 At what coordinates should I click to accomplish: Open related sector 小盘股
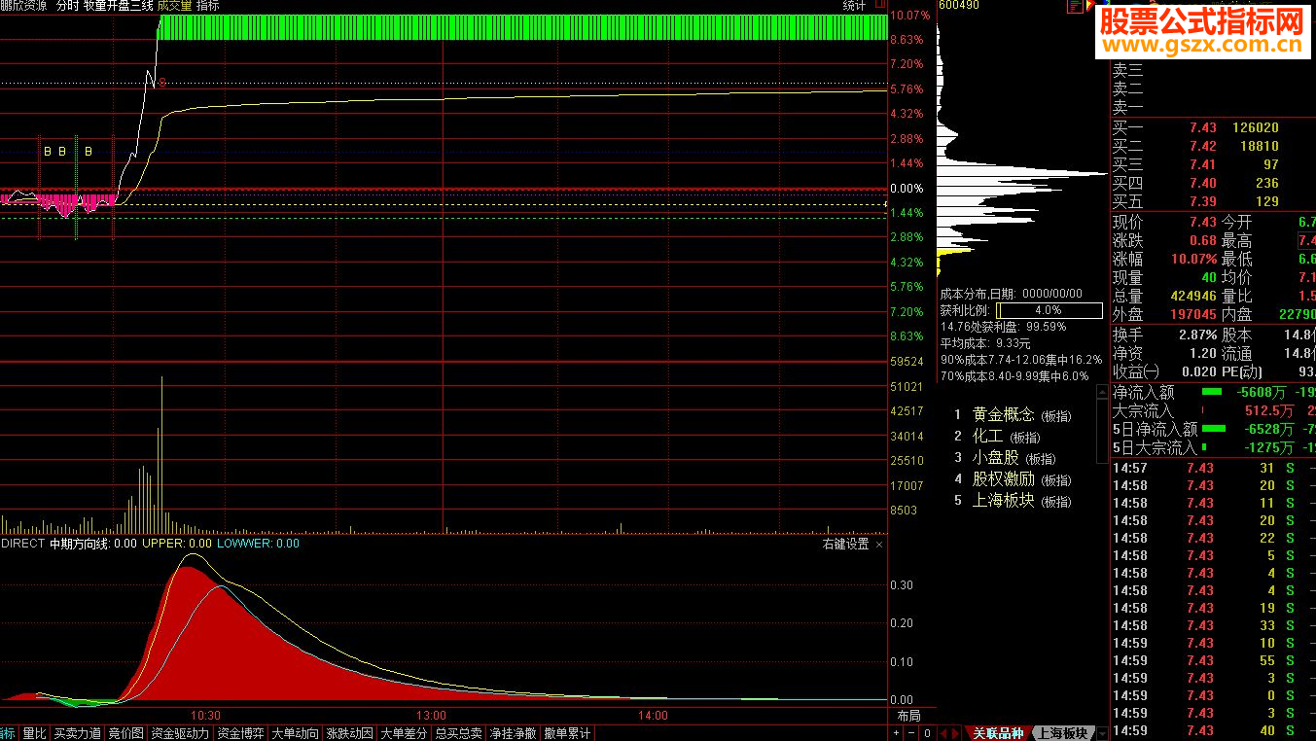(995, 457)
